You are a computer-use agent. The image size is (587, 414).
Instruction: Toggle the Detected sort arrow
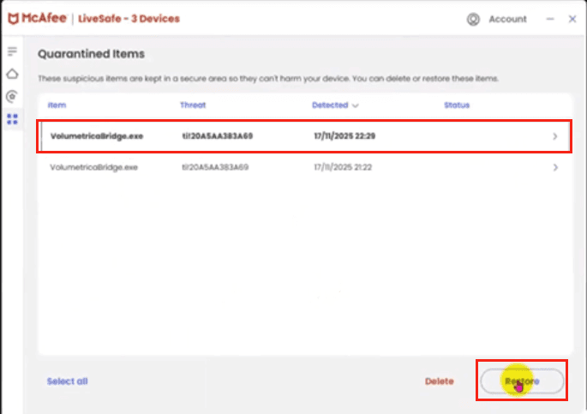[356, 105]
